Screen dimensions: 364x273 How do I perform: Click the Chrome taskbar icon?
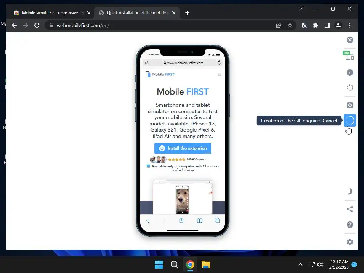(x=190, y=264)
